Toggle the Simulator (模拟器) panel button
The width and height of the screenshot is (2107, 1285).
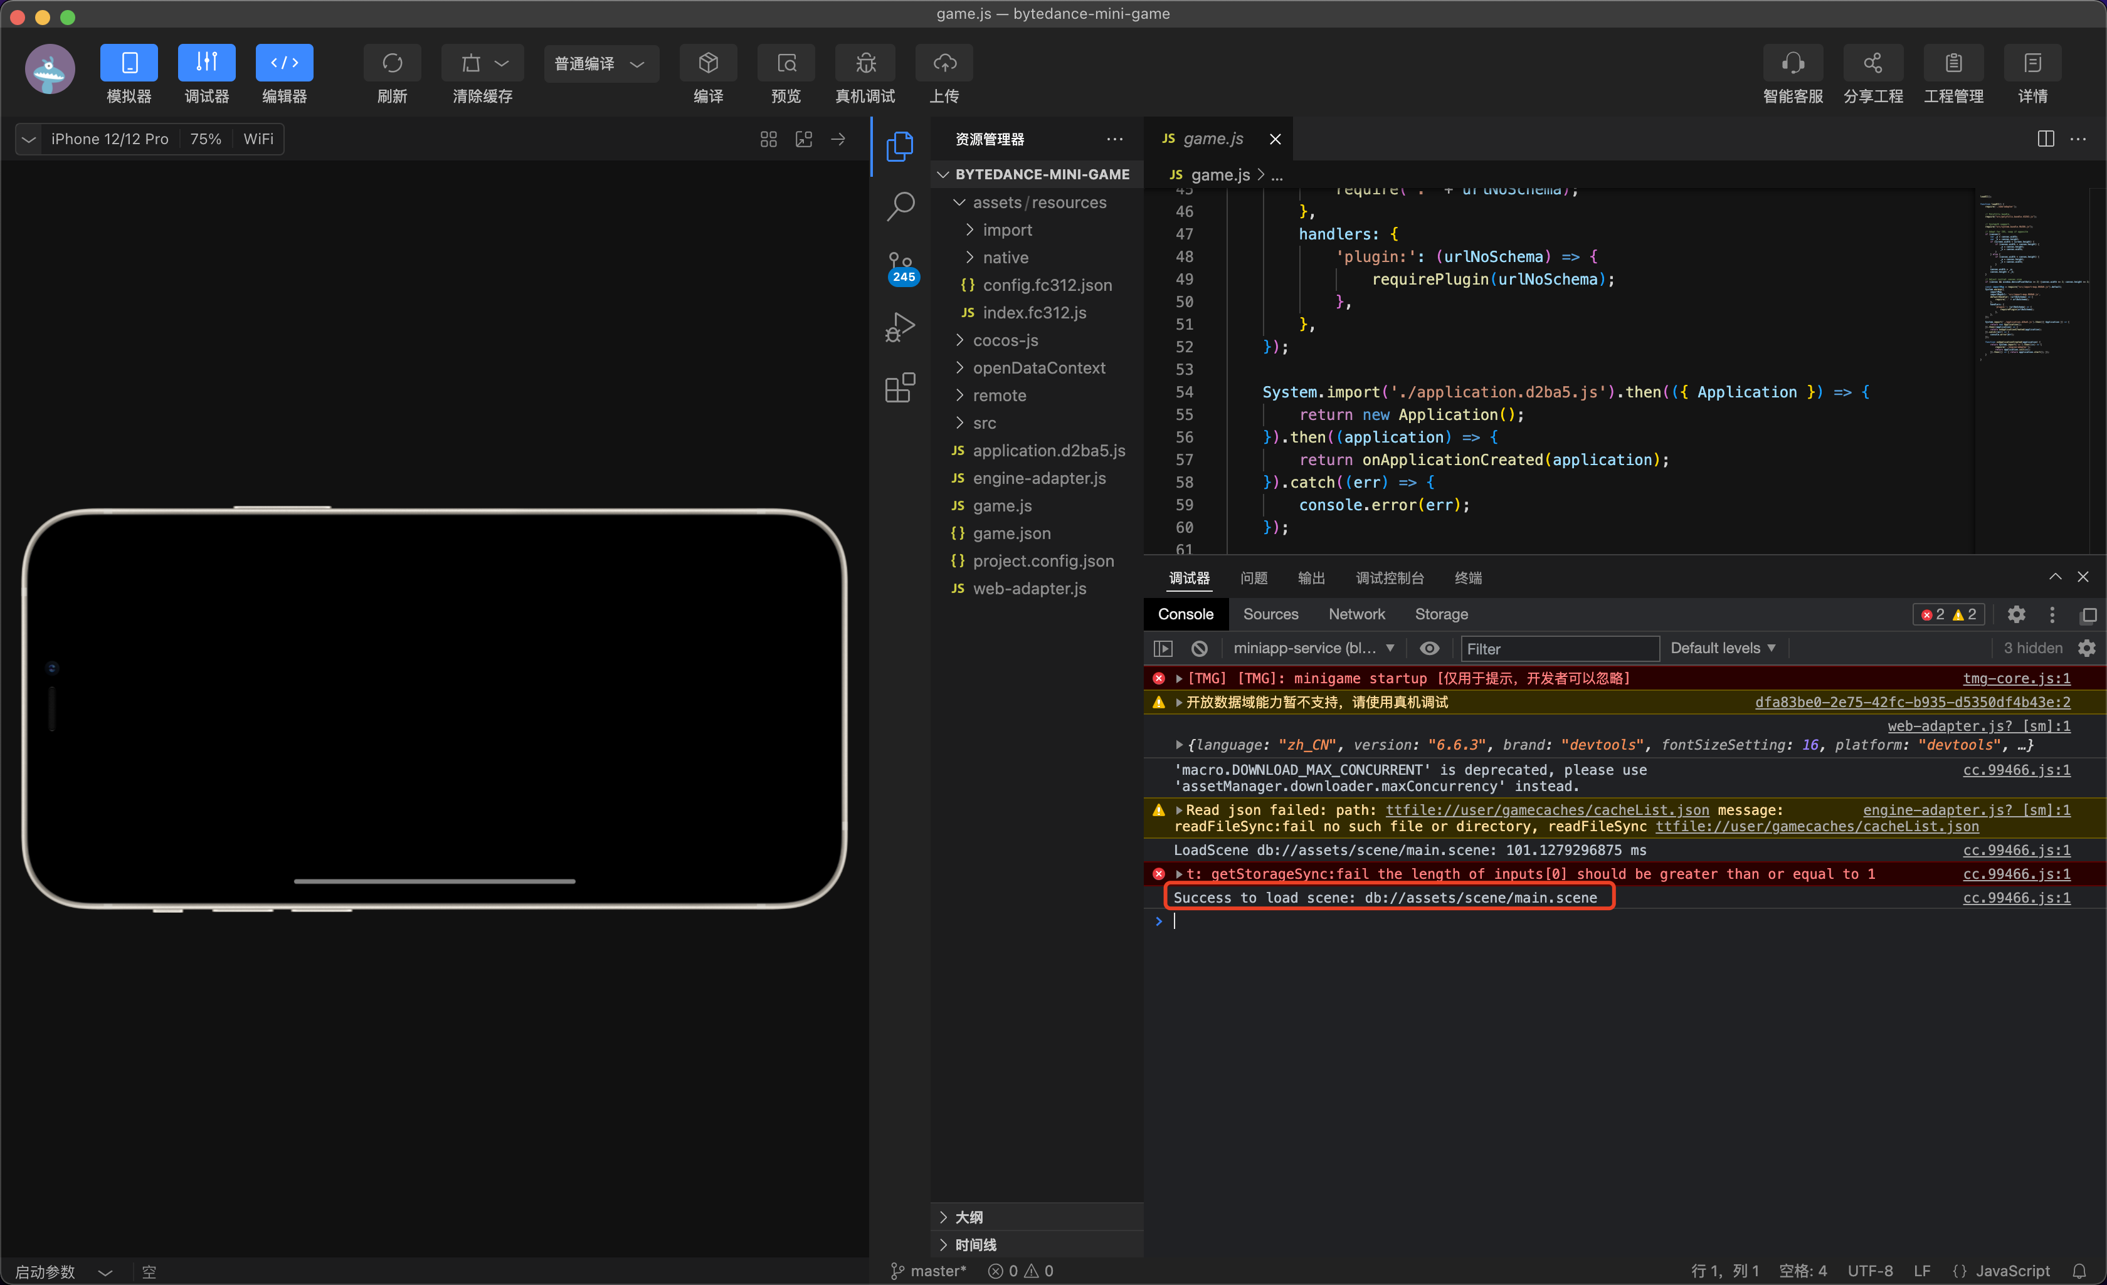click(x=129, y=64)
